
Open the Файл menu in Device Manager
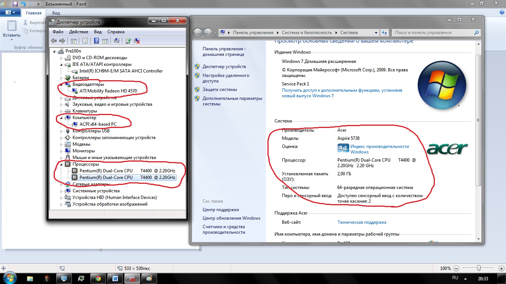(x=58, y=32)
